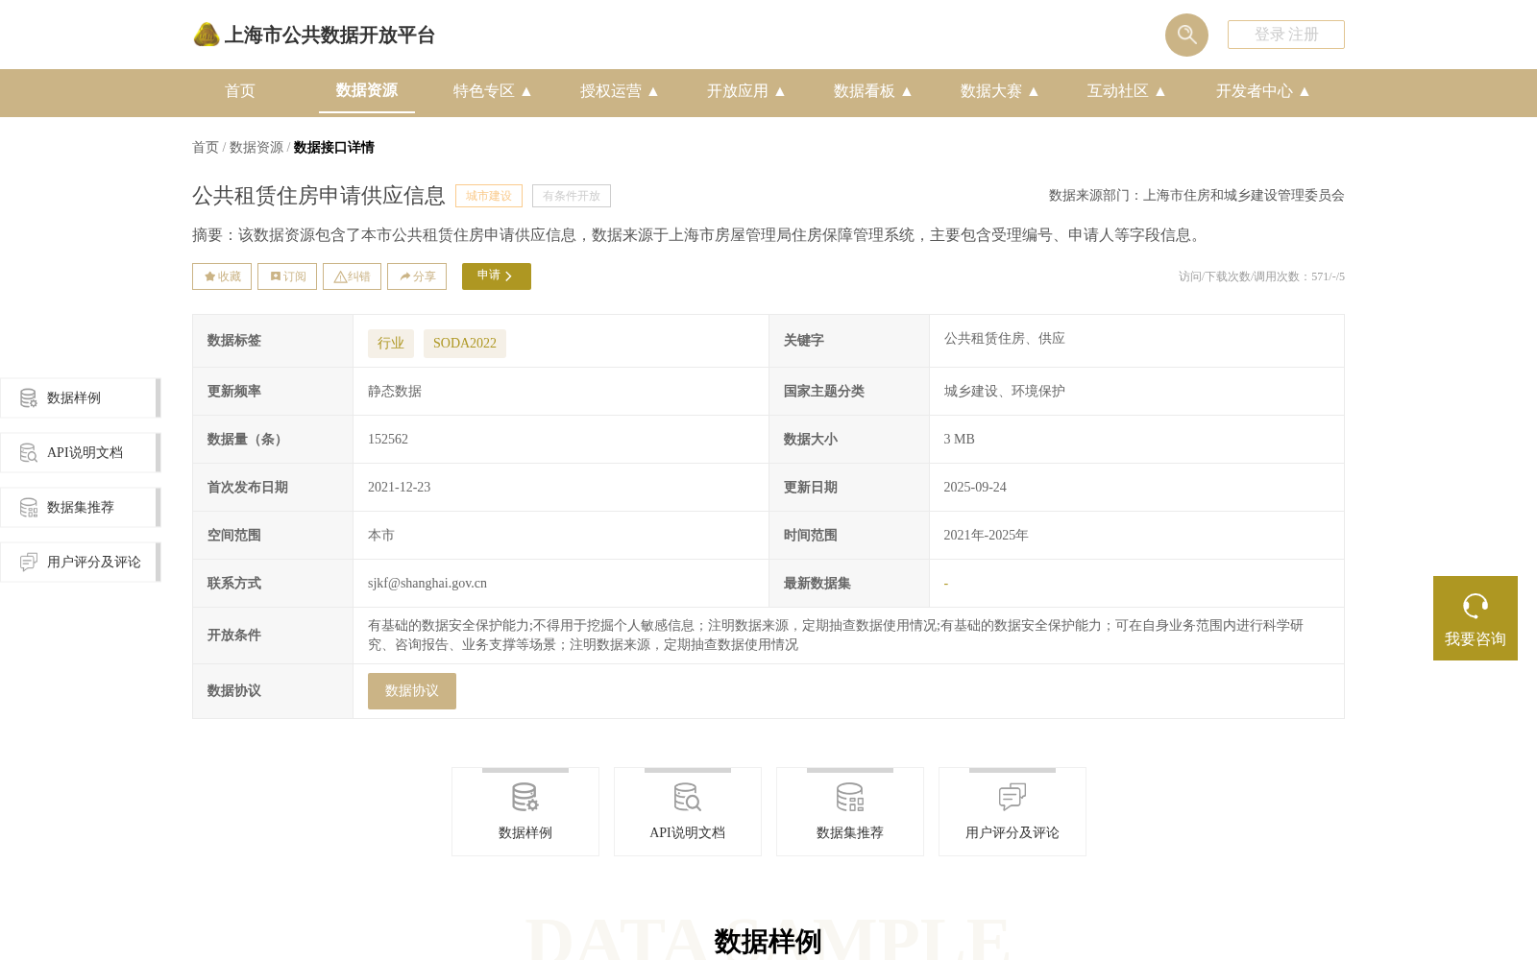Click the 数据集推荐 icon in sidebar
The height and width of the screenshot is (960, 1537).
point(29,507)
